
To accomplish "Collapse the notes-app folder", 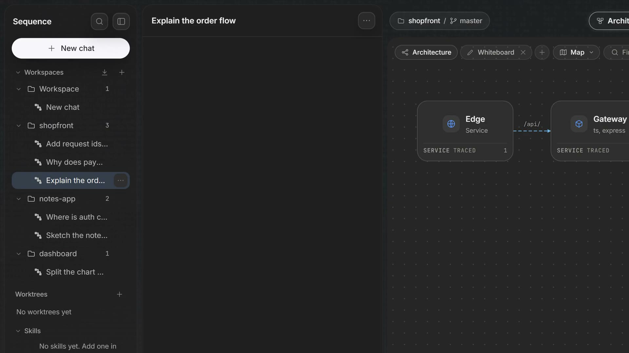I will point(19,199).
